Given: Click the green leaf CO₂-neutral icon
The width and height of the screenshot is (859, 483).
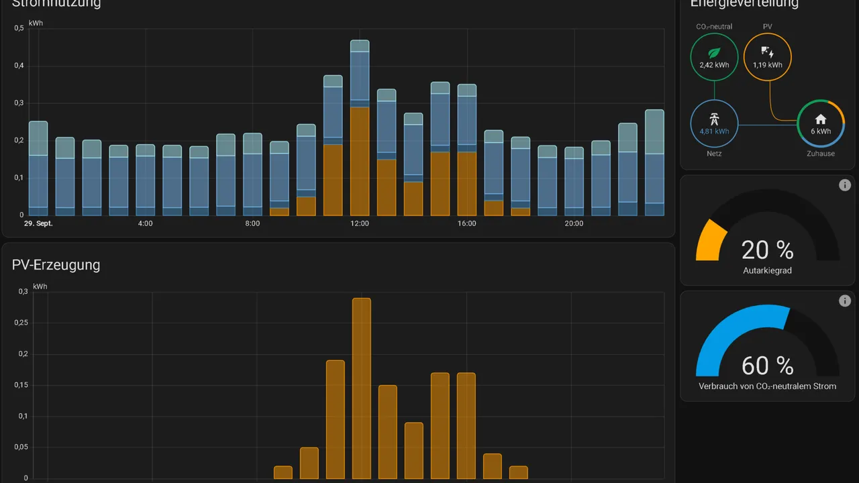Looking at the screenshot, I should (714, 51).
